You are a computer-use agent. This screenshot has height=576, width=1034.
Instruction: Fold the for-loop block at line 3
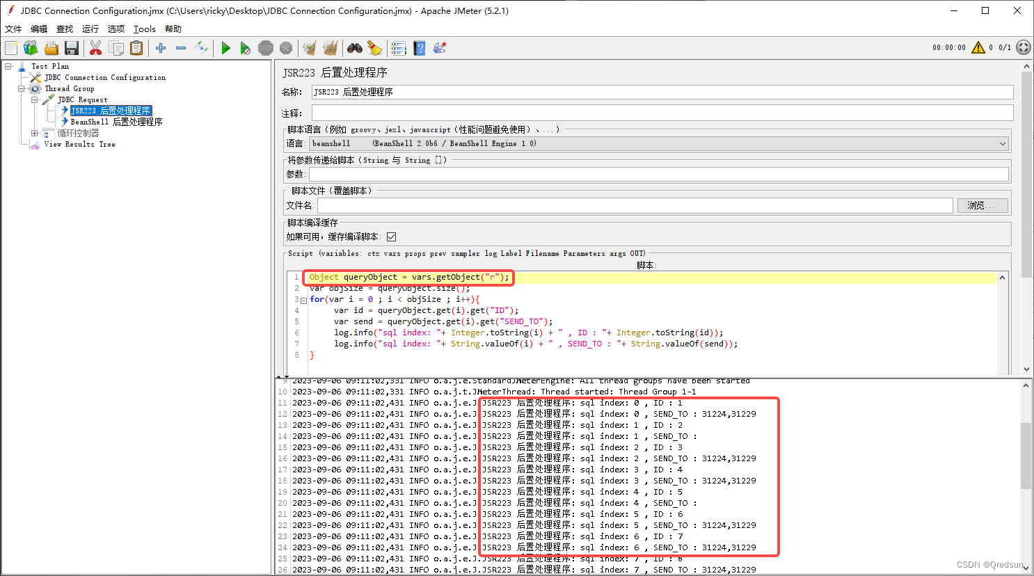[304, 300]
